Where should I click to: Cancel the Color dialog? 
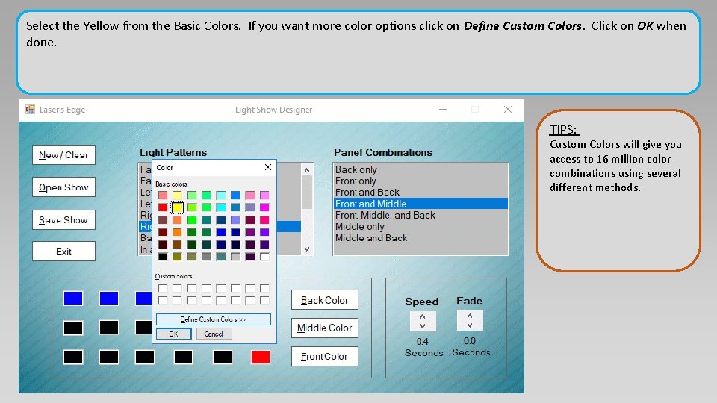[x=214, y=334]
